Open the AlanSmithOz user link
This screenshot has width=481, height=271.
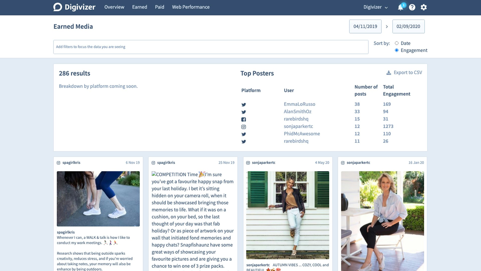click(298, 111)
